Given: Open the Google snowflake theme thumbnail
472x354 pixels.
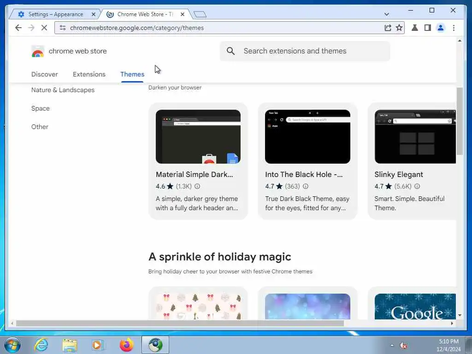Looking at the screenshot, I should tap(415, 307).
